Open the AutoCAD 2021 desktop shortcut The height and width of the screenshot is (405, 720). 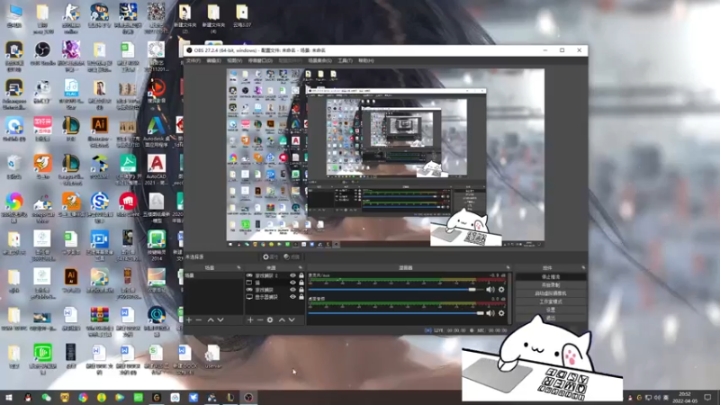coord(156,169)
